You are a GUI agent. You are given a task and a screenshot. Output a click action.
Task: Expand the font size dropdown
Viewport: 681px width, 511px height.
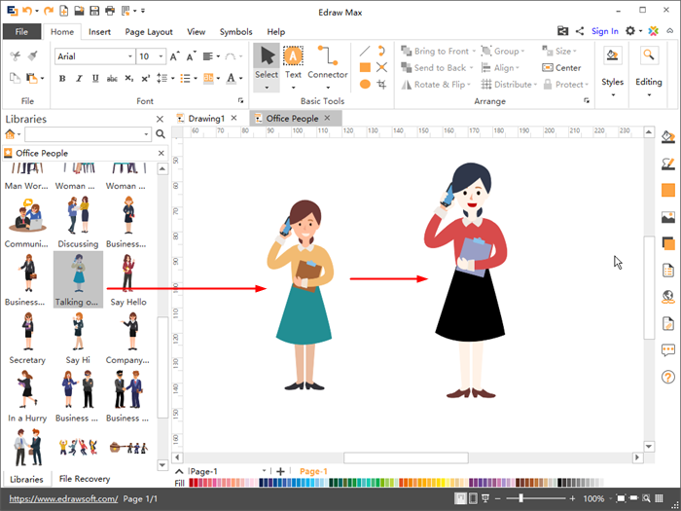161,56
